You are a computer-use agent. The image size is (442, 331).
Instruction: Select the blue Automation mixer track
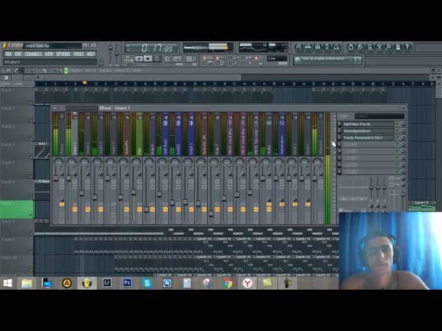tap(282, 134)
